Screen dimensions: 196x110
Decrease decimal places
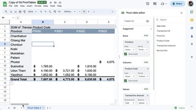coord(50,12)
